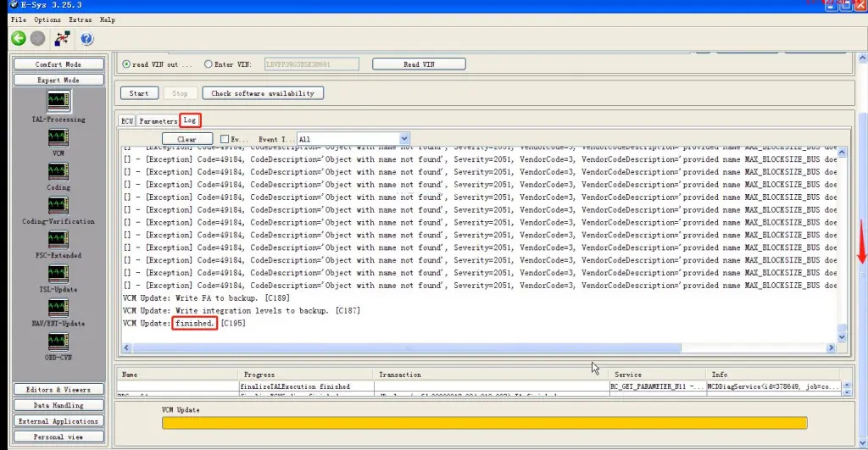This screenshot has height=450, width=868.
Task: Switch to Comfort Mode
Action: click(58, 64)
